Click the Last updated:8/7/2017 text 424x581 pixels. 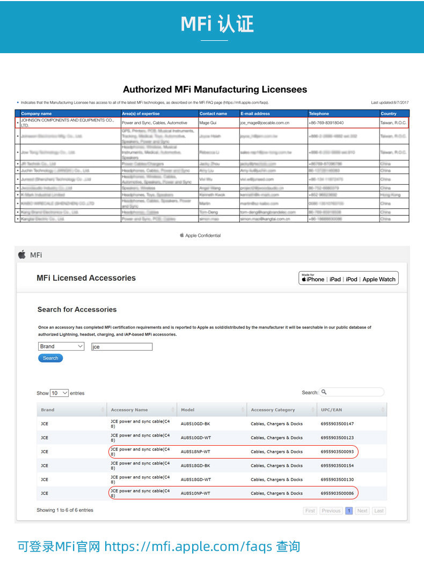pos(390,102)
